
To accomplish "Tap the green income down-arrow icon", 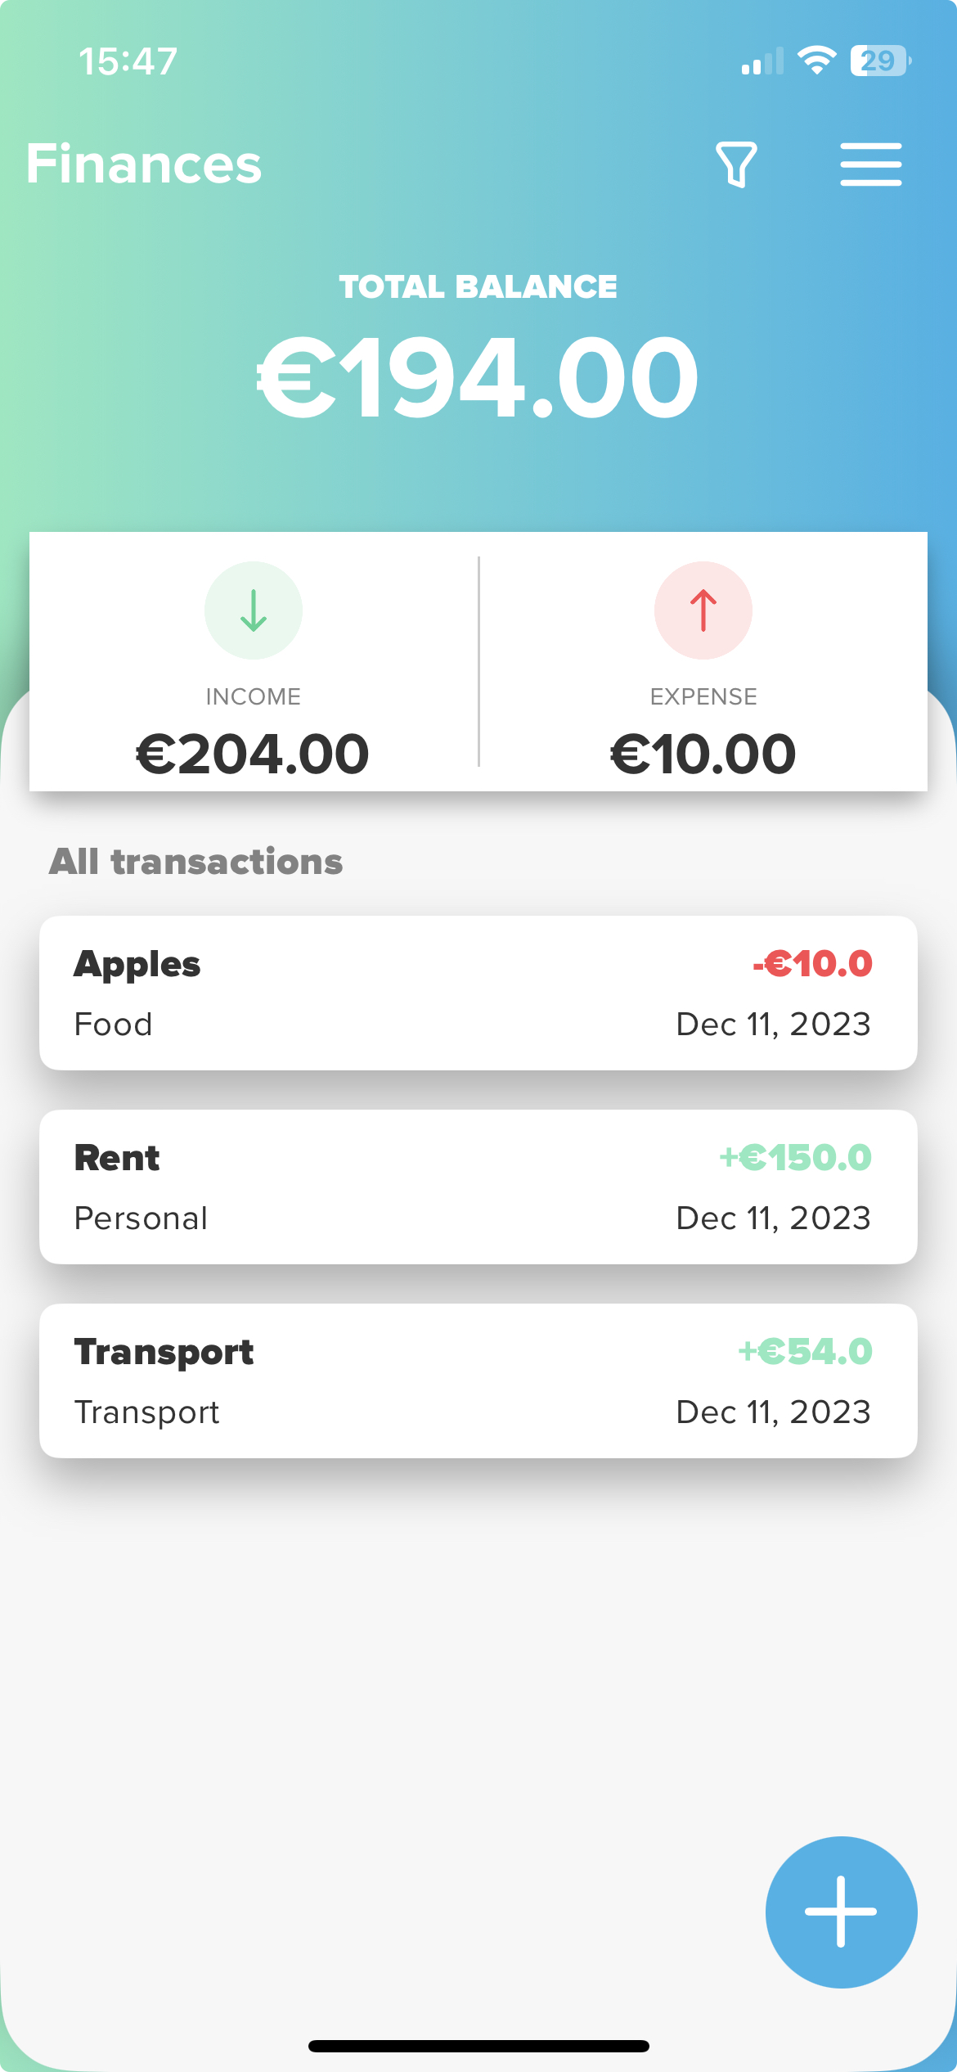I will point(254,610).
